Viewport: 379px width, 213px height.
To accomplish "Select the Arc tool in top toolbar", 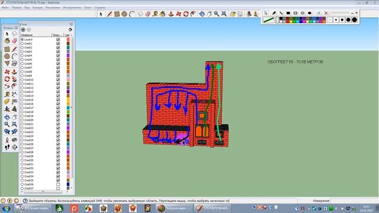I will click(131, 14).
